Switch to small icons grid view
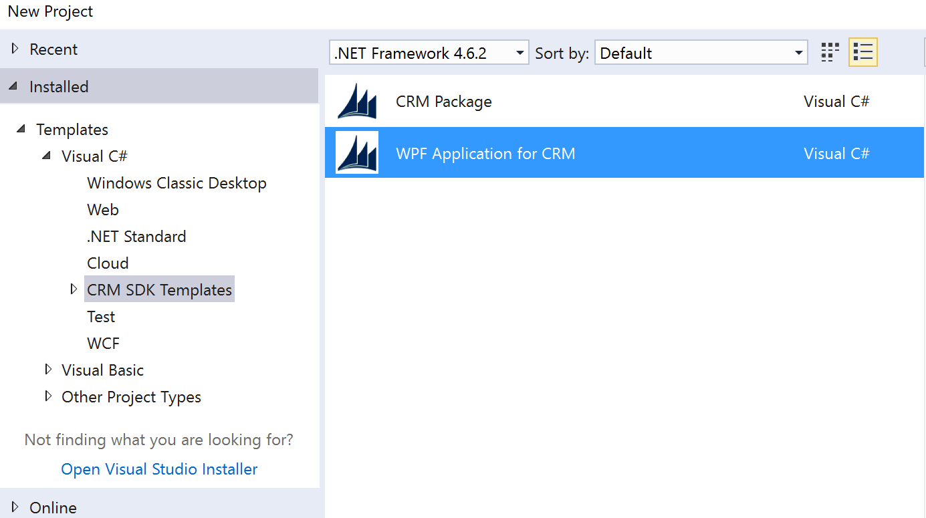Image resolution: width=926 pixels, height=518 pixels. coord(830,53)
